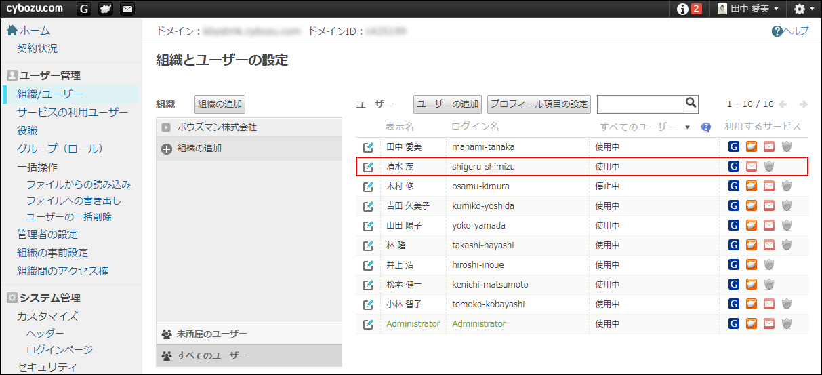Edit user 清水 茂 pencil icon
The width and height of the screenshot is (822, 375).
(x=368, y=167)
